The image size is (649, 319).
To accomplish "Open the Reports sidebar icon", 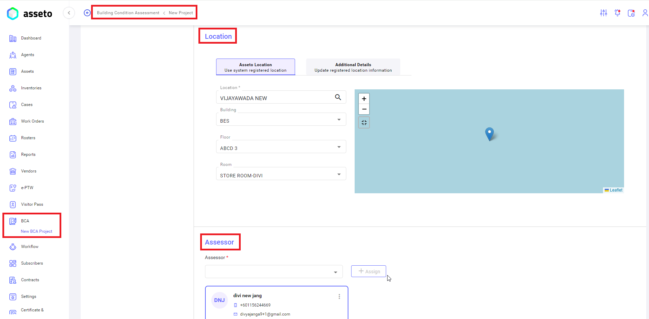I will tap(13, 155).
